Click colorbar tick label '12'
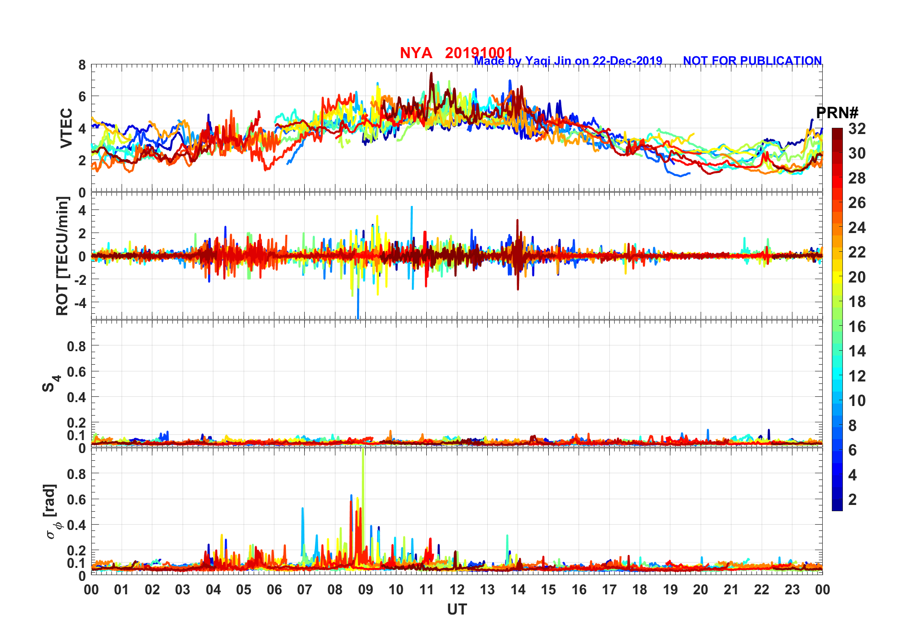 [857, 376]
